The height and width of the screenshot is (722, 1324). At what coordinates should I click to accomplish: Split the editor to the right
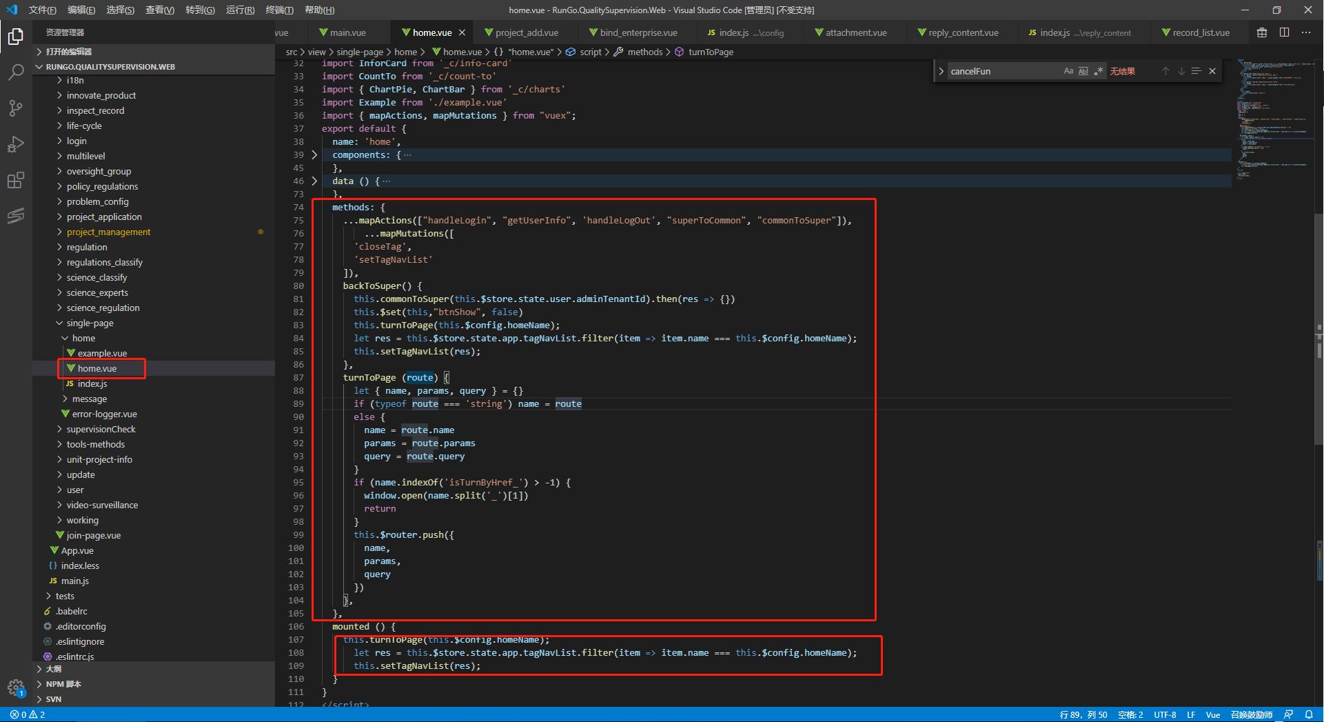1284,32
